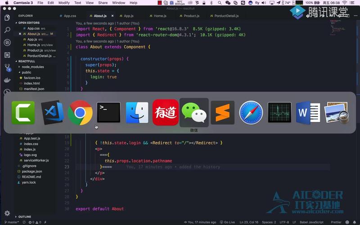
Task: Select the WeChat icon in app switcher
Action: pyautogui.click(x=194, y=112)
